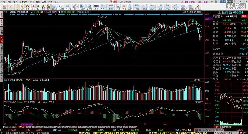Click the intraday mini chart thumbnail
This screenshot has height=134, width=248.
(228, 102)
